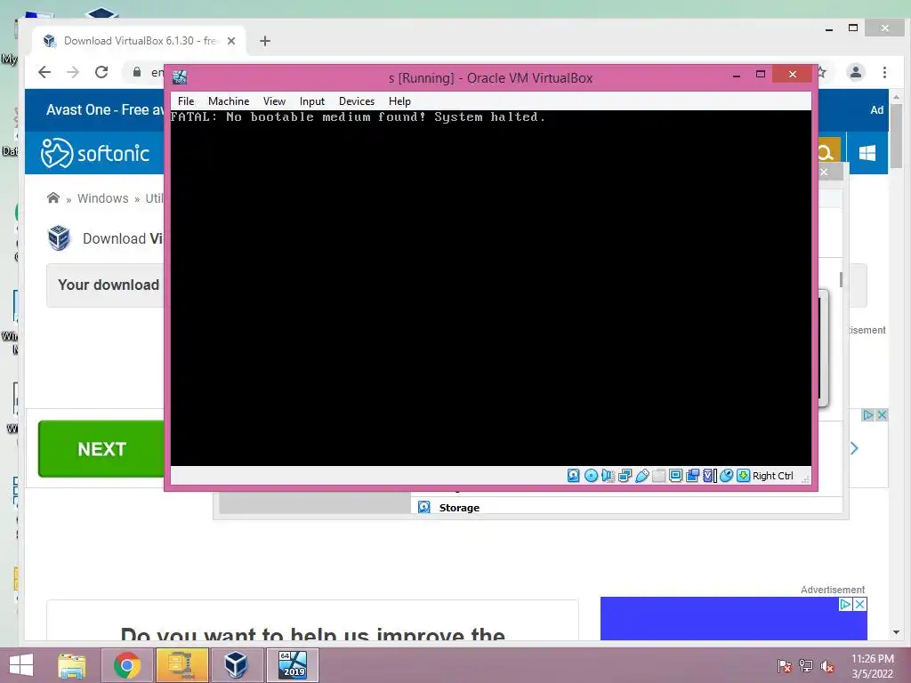Image resolution: width=911 pixels, height=683 pixels.
Task: Click mouse integration icon in VM status bar
Action: (726, 476)
